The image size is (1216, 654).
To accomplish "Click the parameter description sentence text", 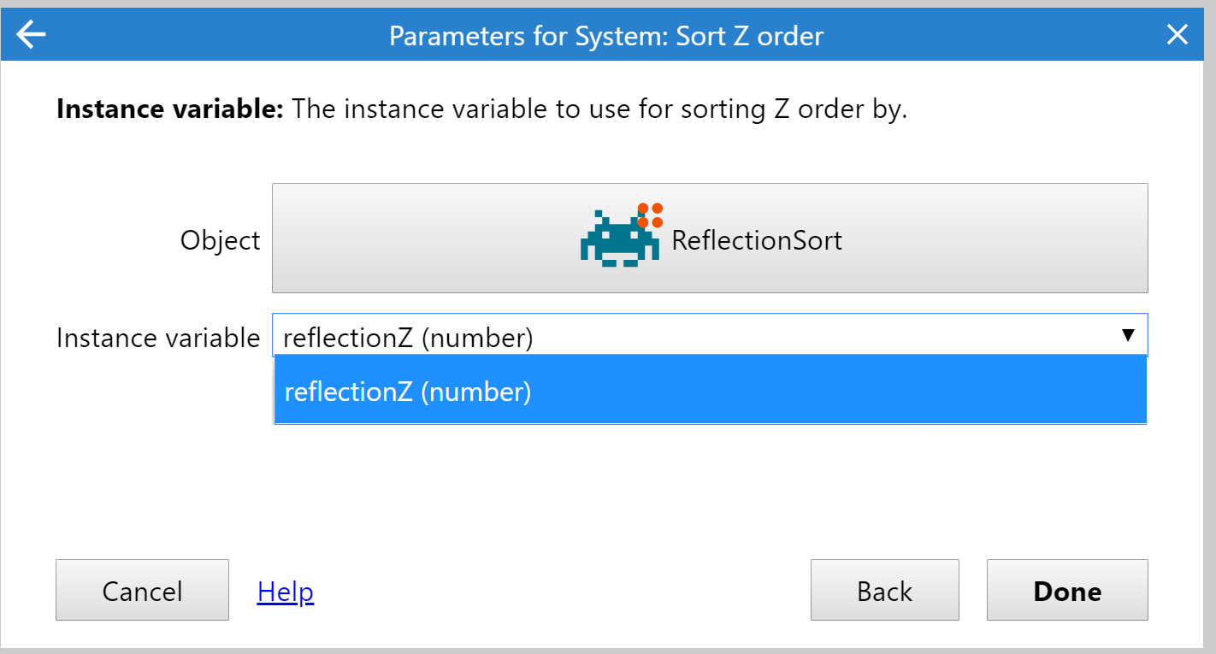I will click(x=599, y=109).
